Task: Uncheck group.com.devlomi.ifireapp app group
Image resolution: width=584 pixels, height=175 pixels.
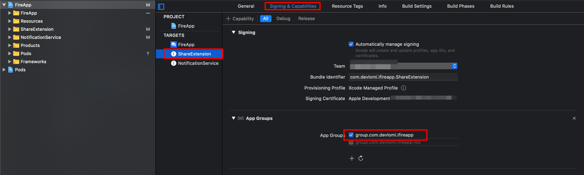Action: [x=351, y=135]
